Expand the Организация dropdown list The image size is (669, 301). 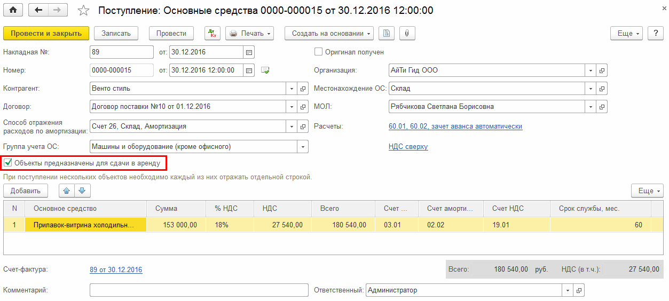pyautogui.click(x=591, y=70)
